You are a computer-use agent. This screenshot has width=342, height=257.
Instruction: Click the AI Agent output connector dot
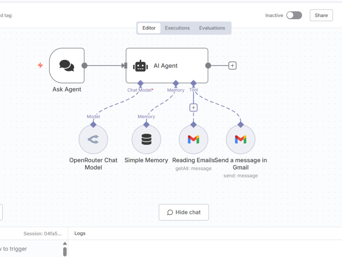[208, 65]
